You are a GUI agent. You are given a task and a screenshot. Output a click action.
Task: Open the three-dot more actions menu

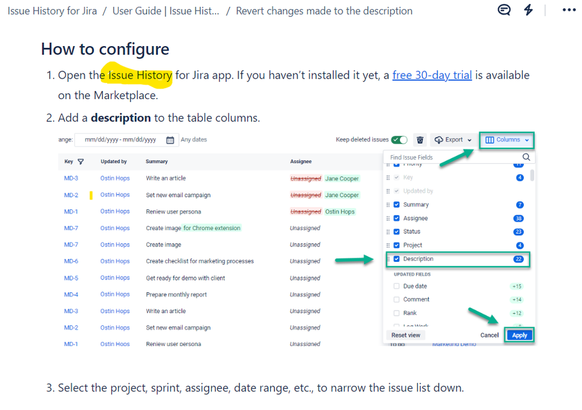[569, 10]
